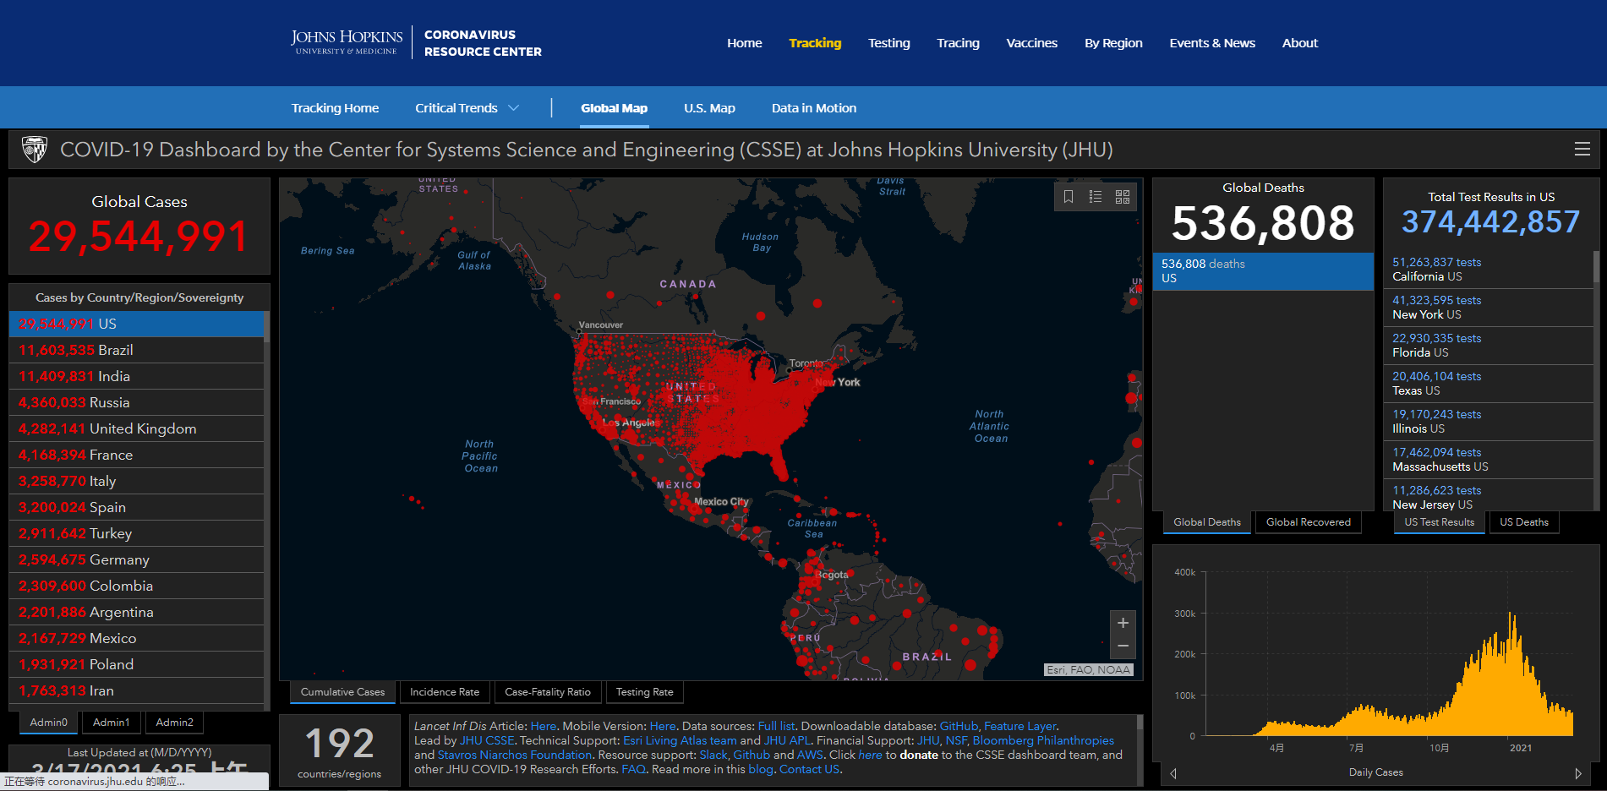Open the Events & News menu

[x=1212, y=43]
